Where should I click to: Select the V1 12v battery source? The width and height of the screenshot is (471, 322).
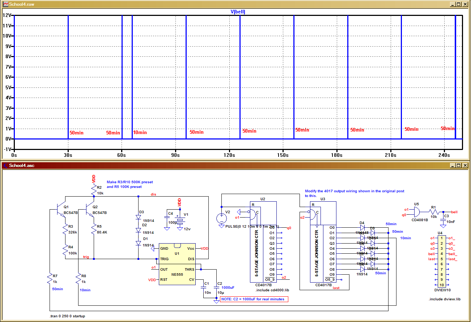[180, 220]
